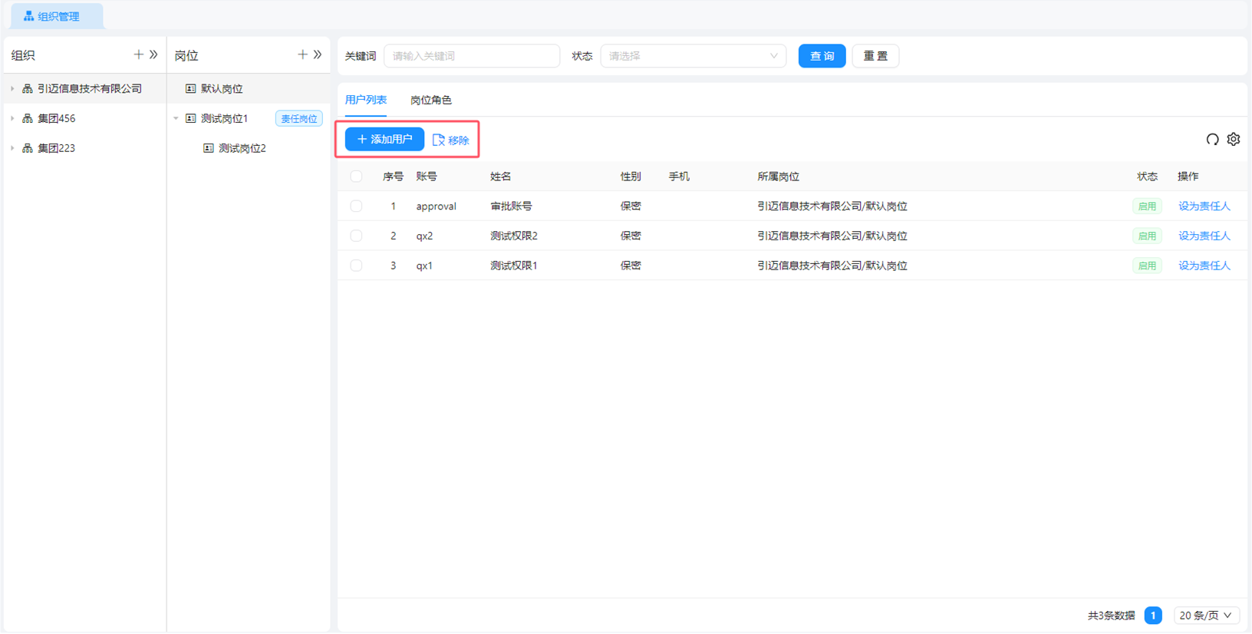Switch to the 岗位角色 tab

coord(430,101)
